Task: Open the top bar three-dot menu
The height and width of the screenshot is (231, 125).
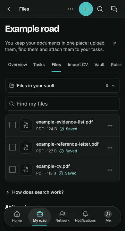Action: 71,9
